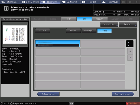The width and height of the screenshot is (140, 105).
Task: Click the information icon beside the message
Action: [6, 8]
